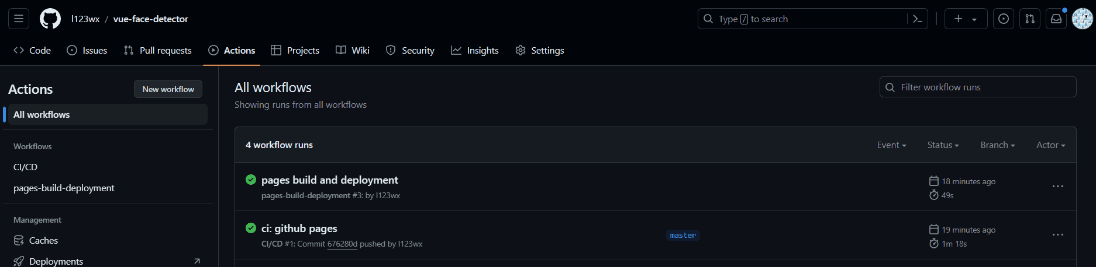Click the New workflow button
Viewport: 1096px width, 267px height.
click(168, 89)
